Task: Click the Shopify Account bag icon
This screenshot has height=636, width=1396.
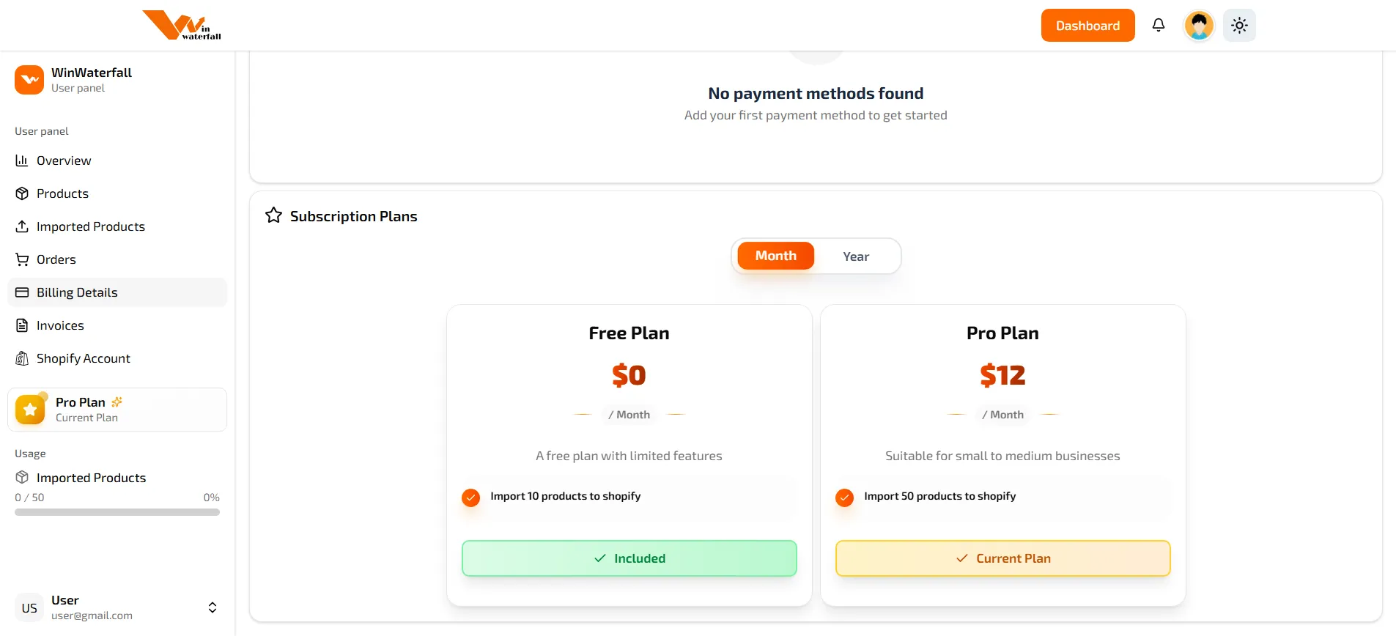Action: (x=22, y=358)
